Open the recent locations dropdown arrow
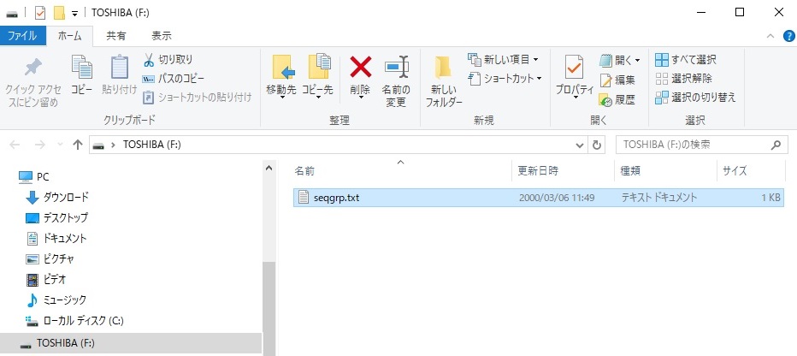Viewport: 797px width, 356px height. pyautogui.click(x=60, y=145)
